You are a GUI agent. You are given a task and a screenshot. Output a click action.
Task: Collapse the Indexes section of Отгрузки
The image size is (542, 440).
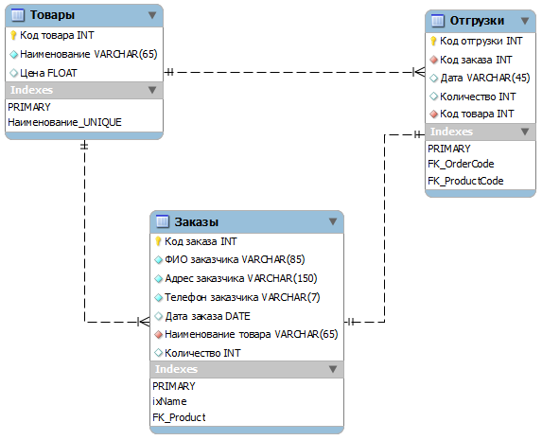pos(525,132)
